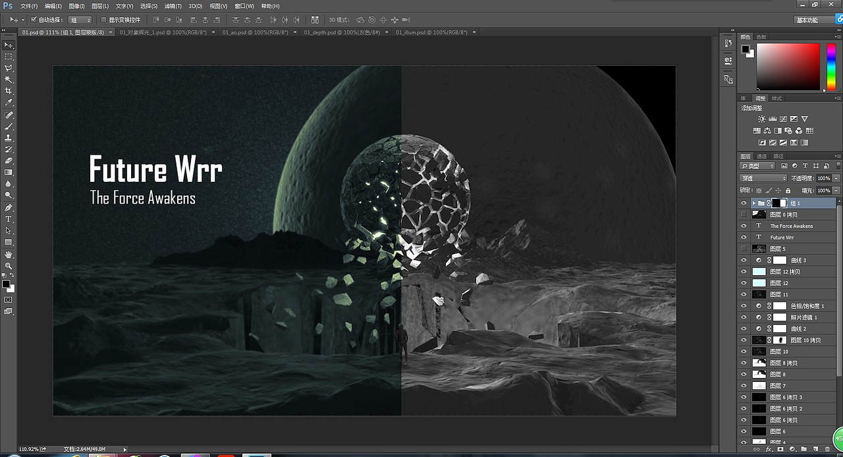The image size is (843, 457).
Task: Select the Horizontal Type tool
Action: coord(9,219)
